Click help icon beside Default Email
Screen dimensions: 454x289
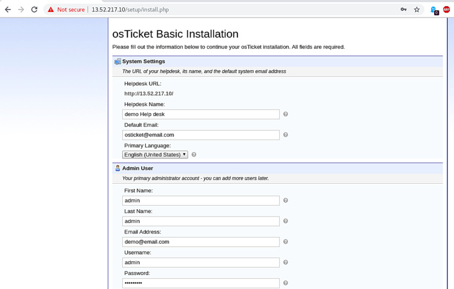tap(286, 135)
